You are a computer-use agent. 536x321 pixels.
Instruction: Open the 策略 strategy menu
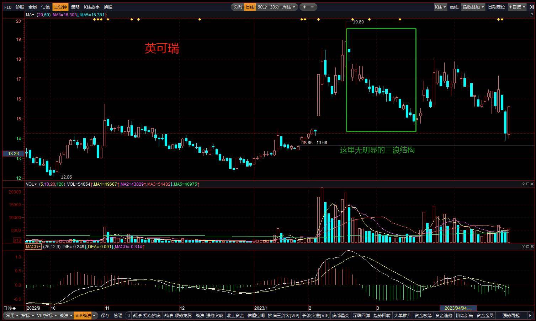(x=75, y=7)
